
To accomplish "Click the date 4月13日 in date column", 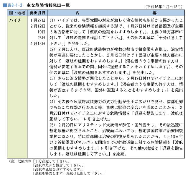I will tap(38, 43).
